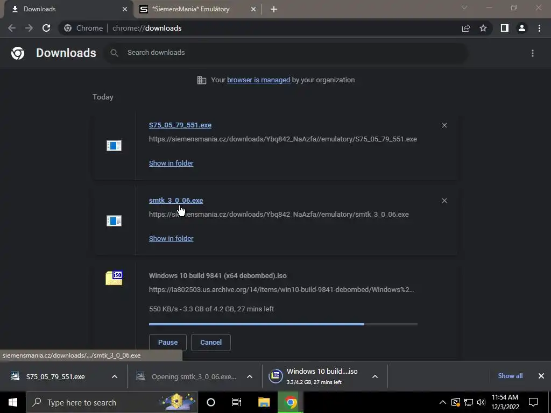
Task: Open the notification center icon
Action: coord(533,402)
